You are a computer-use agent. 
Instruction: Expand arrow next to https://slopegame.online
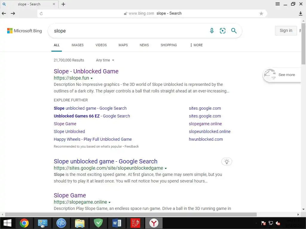109,202
